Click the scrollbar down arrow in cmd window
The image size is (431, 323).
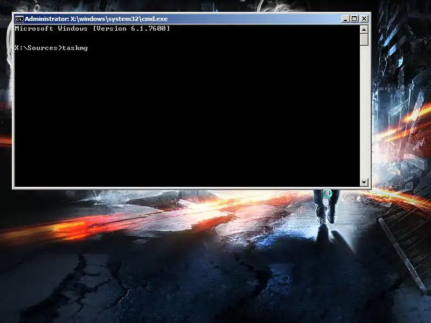(364, 182)
